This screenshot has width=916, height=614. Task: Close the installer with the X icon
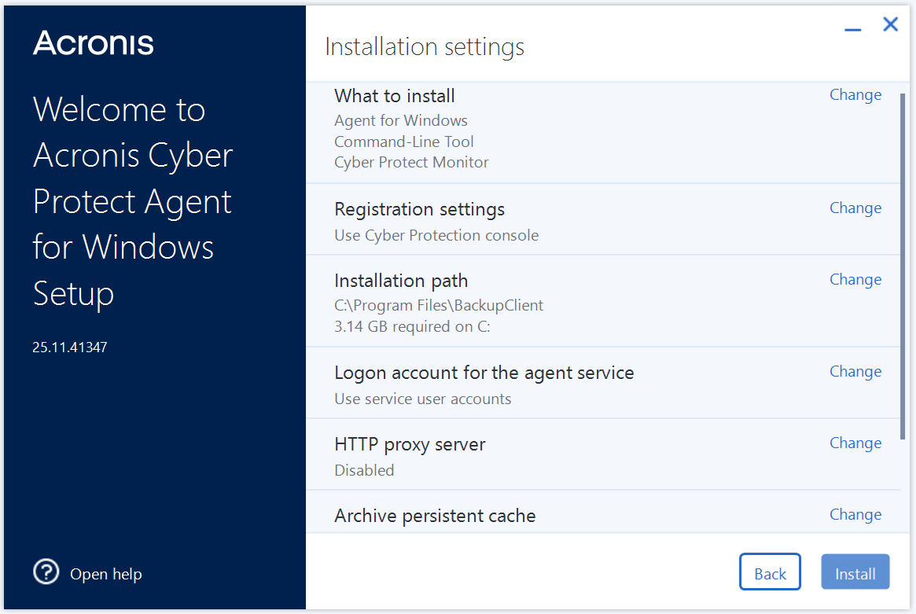(890, 25)
